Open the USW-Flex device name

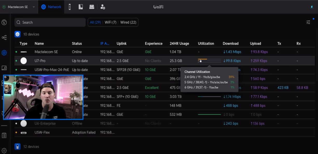[x=42, y=132]
